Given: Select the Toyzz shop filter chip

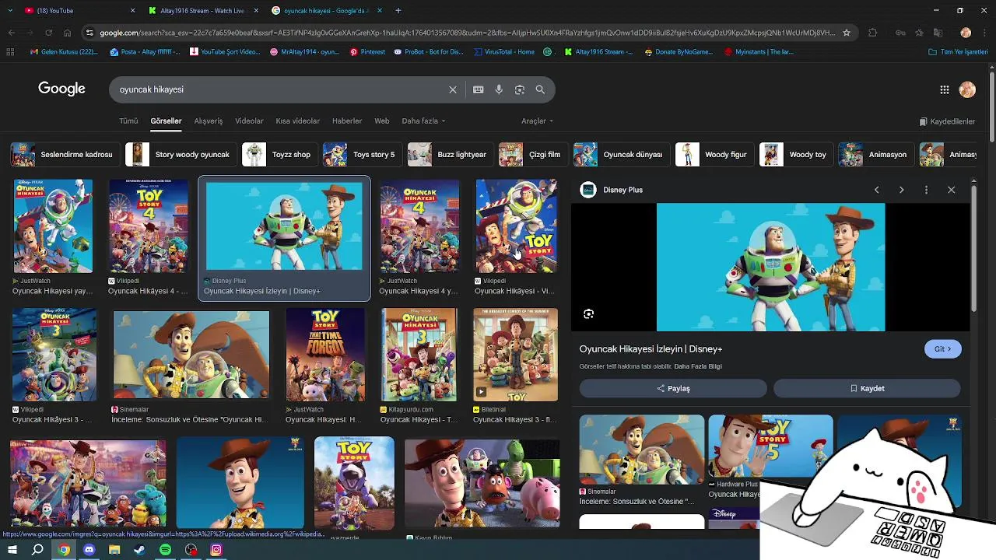Looking at the screenshot, I should (279, 155).
